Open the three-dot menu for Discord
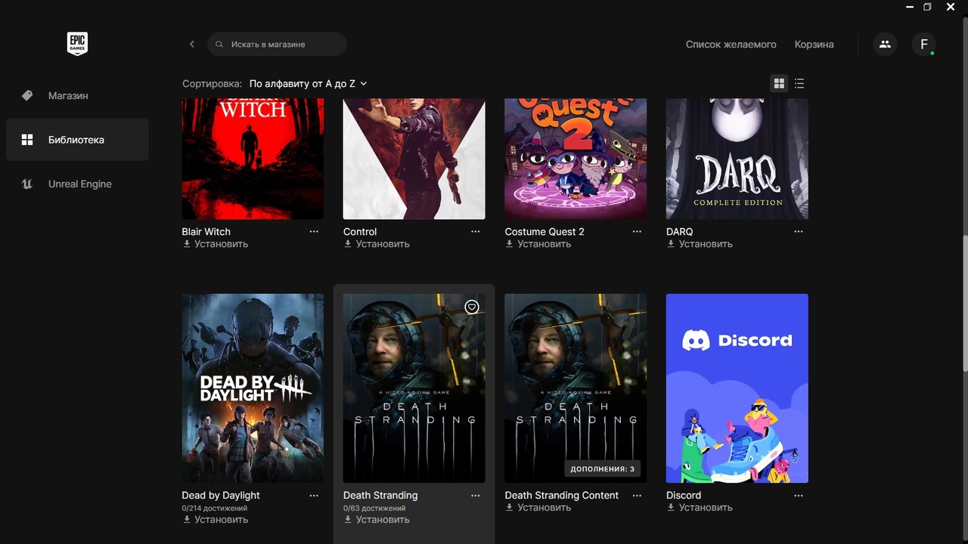Screen dimensions: 968x544 coord(799,496)
